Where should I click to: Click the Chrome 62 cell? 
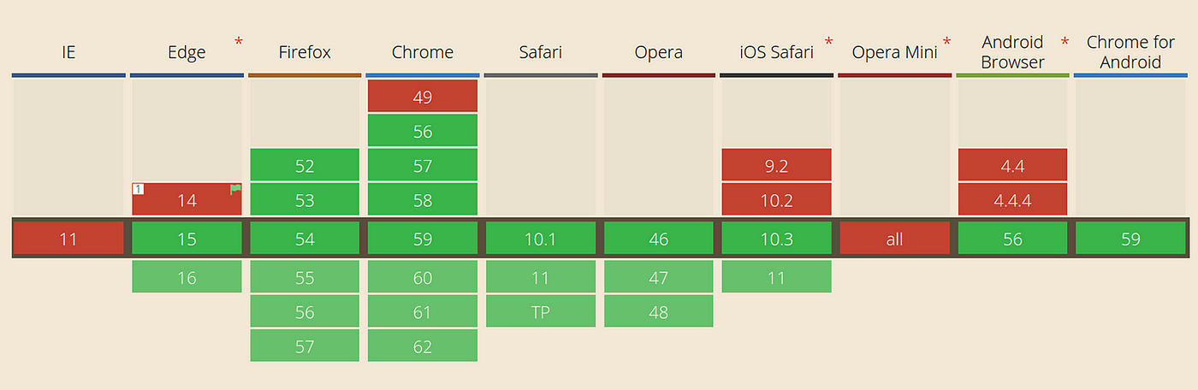423,346
